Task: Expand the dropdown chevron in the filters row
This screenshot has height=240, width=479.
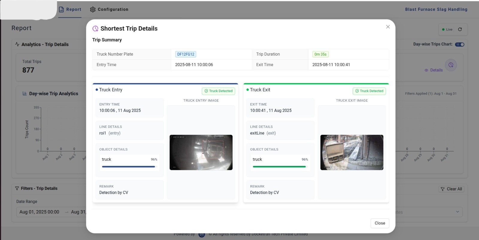Action: point(457,212)
